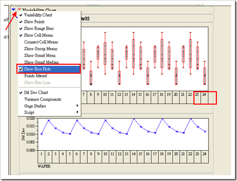237x181 pixels.
Task: Select box plot for wafer 8
Action: (x=91, y=73)
